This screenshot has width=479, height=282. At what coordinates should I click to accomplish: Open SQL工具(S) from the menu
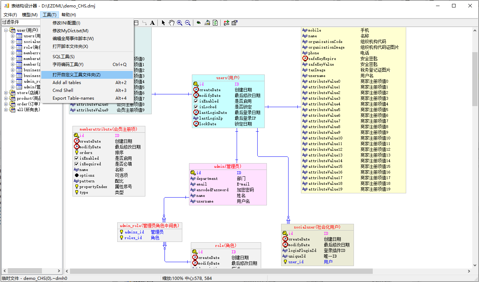(x=87, y=57)
